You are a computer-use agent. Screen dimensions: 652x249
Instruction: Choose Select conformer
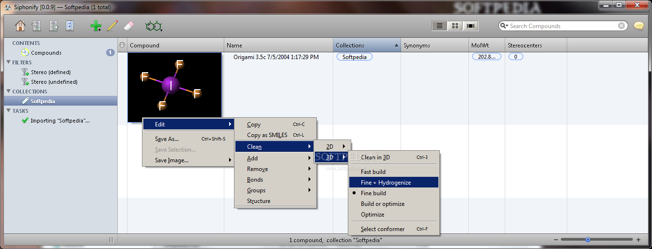pyautogui.click(x=394, y=229)
